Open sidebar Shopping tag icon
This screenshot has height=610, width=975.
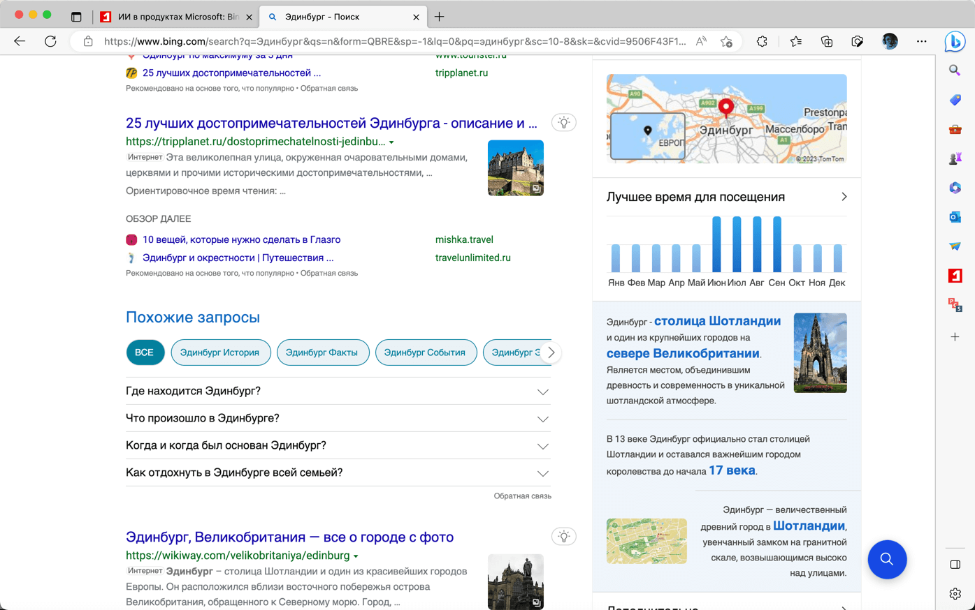pos(955,100)
